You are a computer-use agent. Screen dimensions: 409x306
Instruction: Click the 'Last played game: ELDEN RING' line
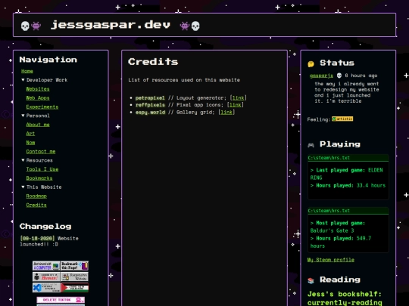point(347,174)
